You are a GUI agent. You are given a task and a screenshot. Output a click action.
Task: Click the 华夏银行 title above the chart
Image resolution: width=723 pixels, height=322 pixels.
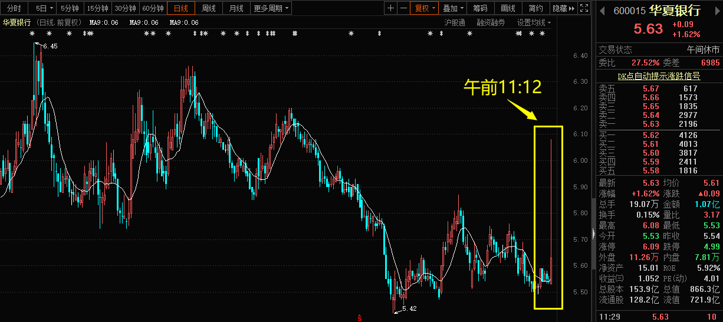coord(17,22)
